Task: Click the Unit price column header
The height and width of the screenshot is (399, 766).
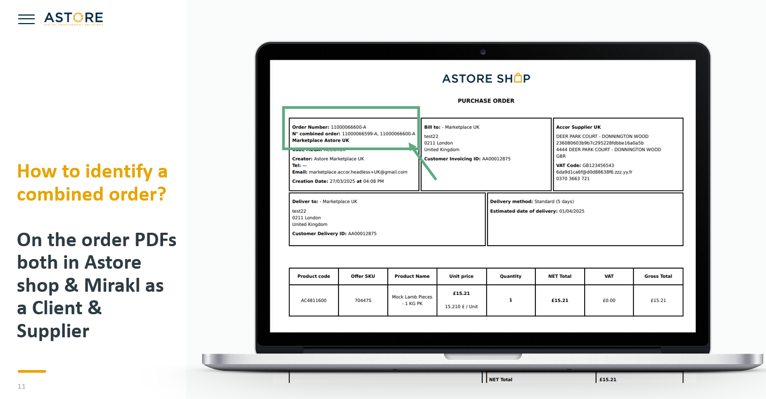Action: point(461,276)
